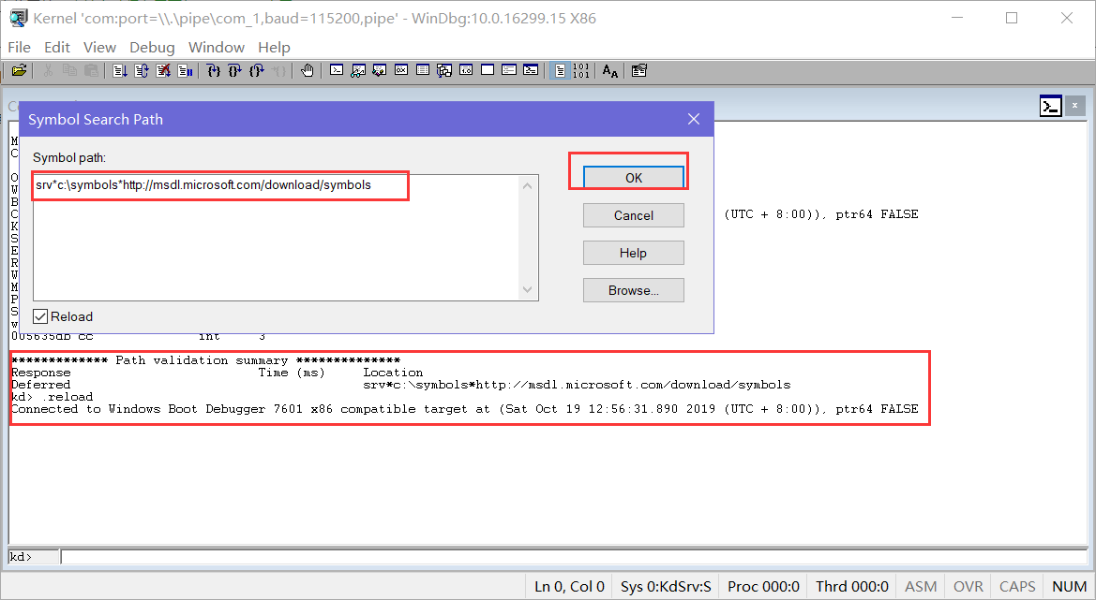Click the ASM status bar indicator
This screenshot has height=600, width=1096.
click(921, 587)
